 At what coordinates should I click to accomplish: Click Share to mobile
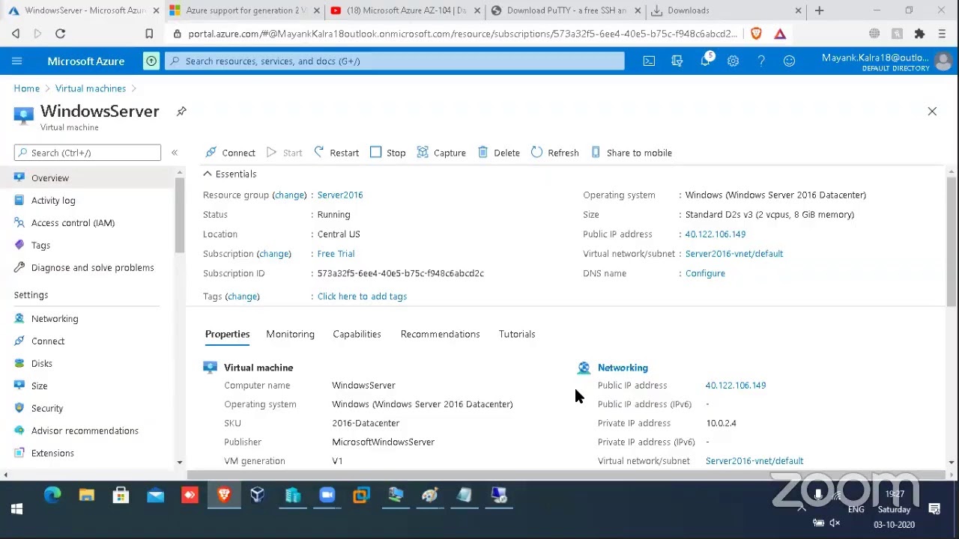point(632,153)
